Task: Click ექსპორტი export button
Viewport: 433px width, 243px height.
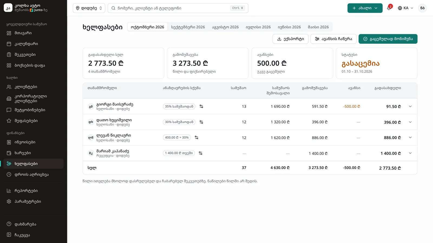Action: pos(290,39)
